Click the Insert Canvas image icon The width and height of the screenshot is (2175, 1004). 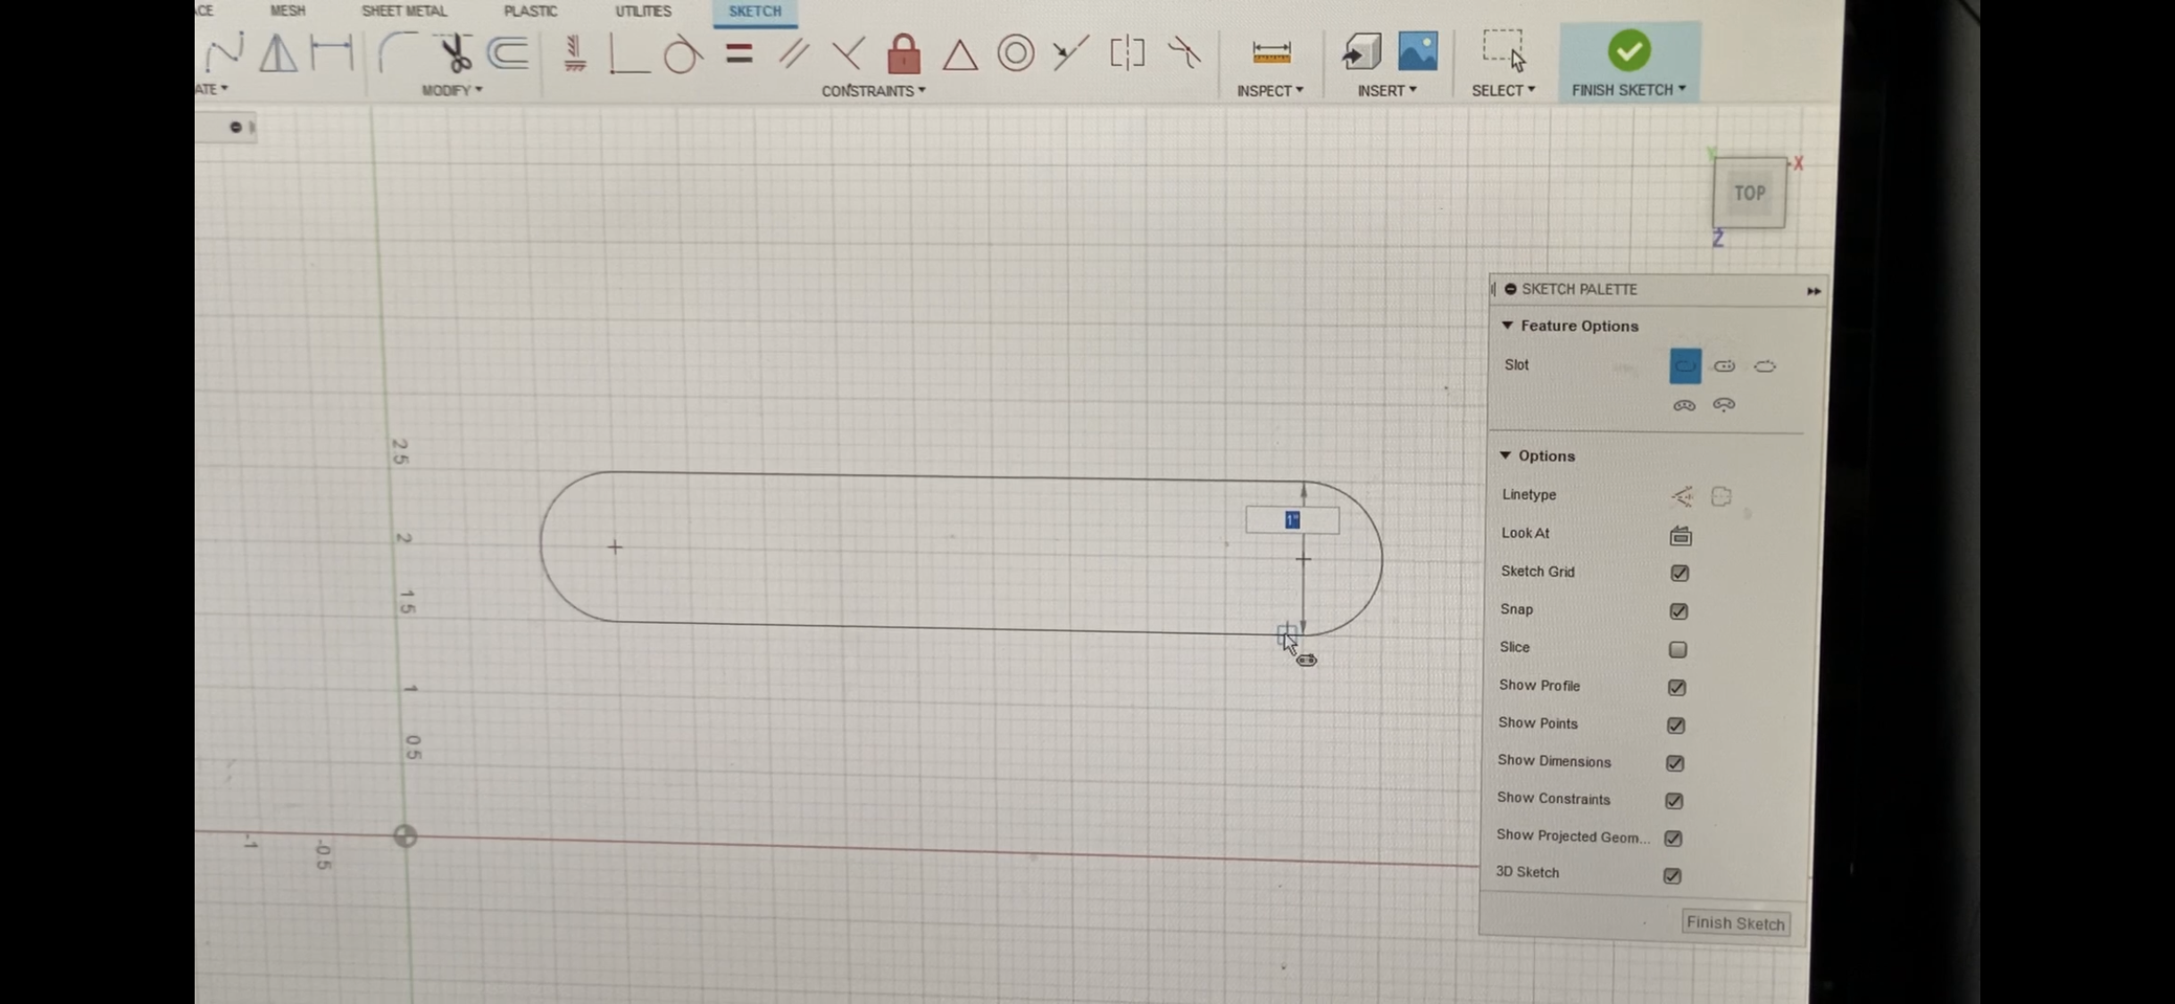[1418, 52]
